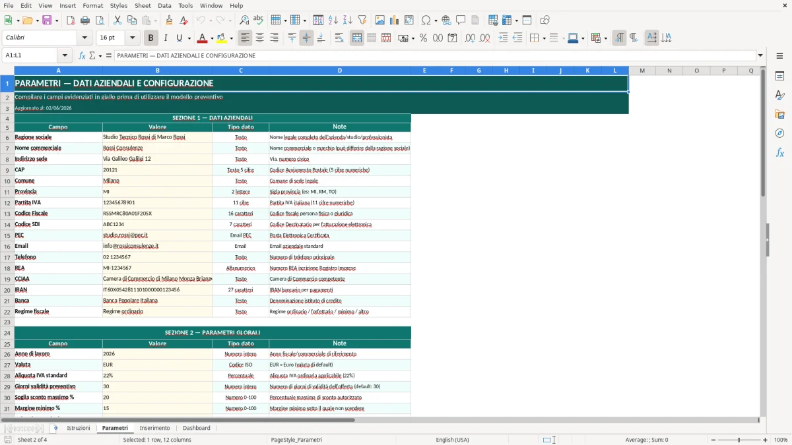Open Find and Replace from the toolbar
Viewport: 792px width, 445px height.
[244, 20]
